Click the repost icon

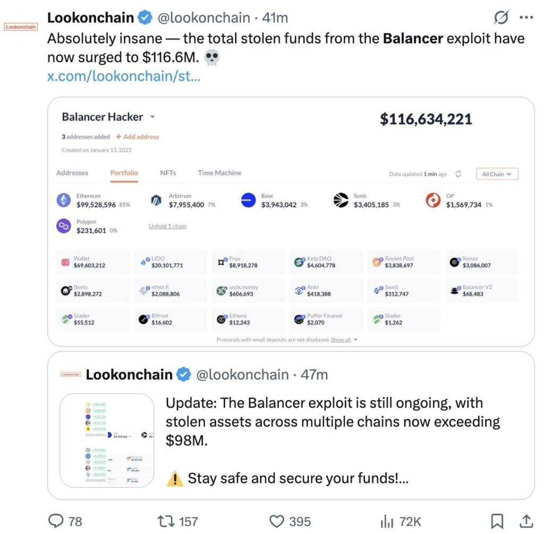167,521
